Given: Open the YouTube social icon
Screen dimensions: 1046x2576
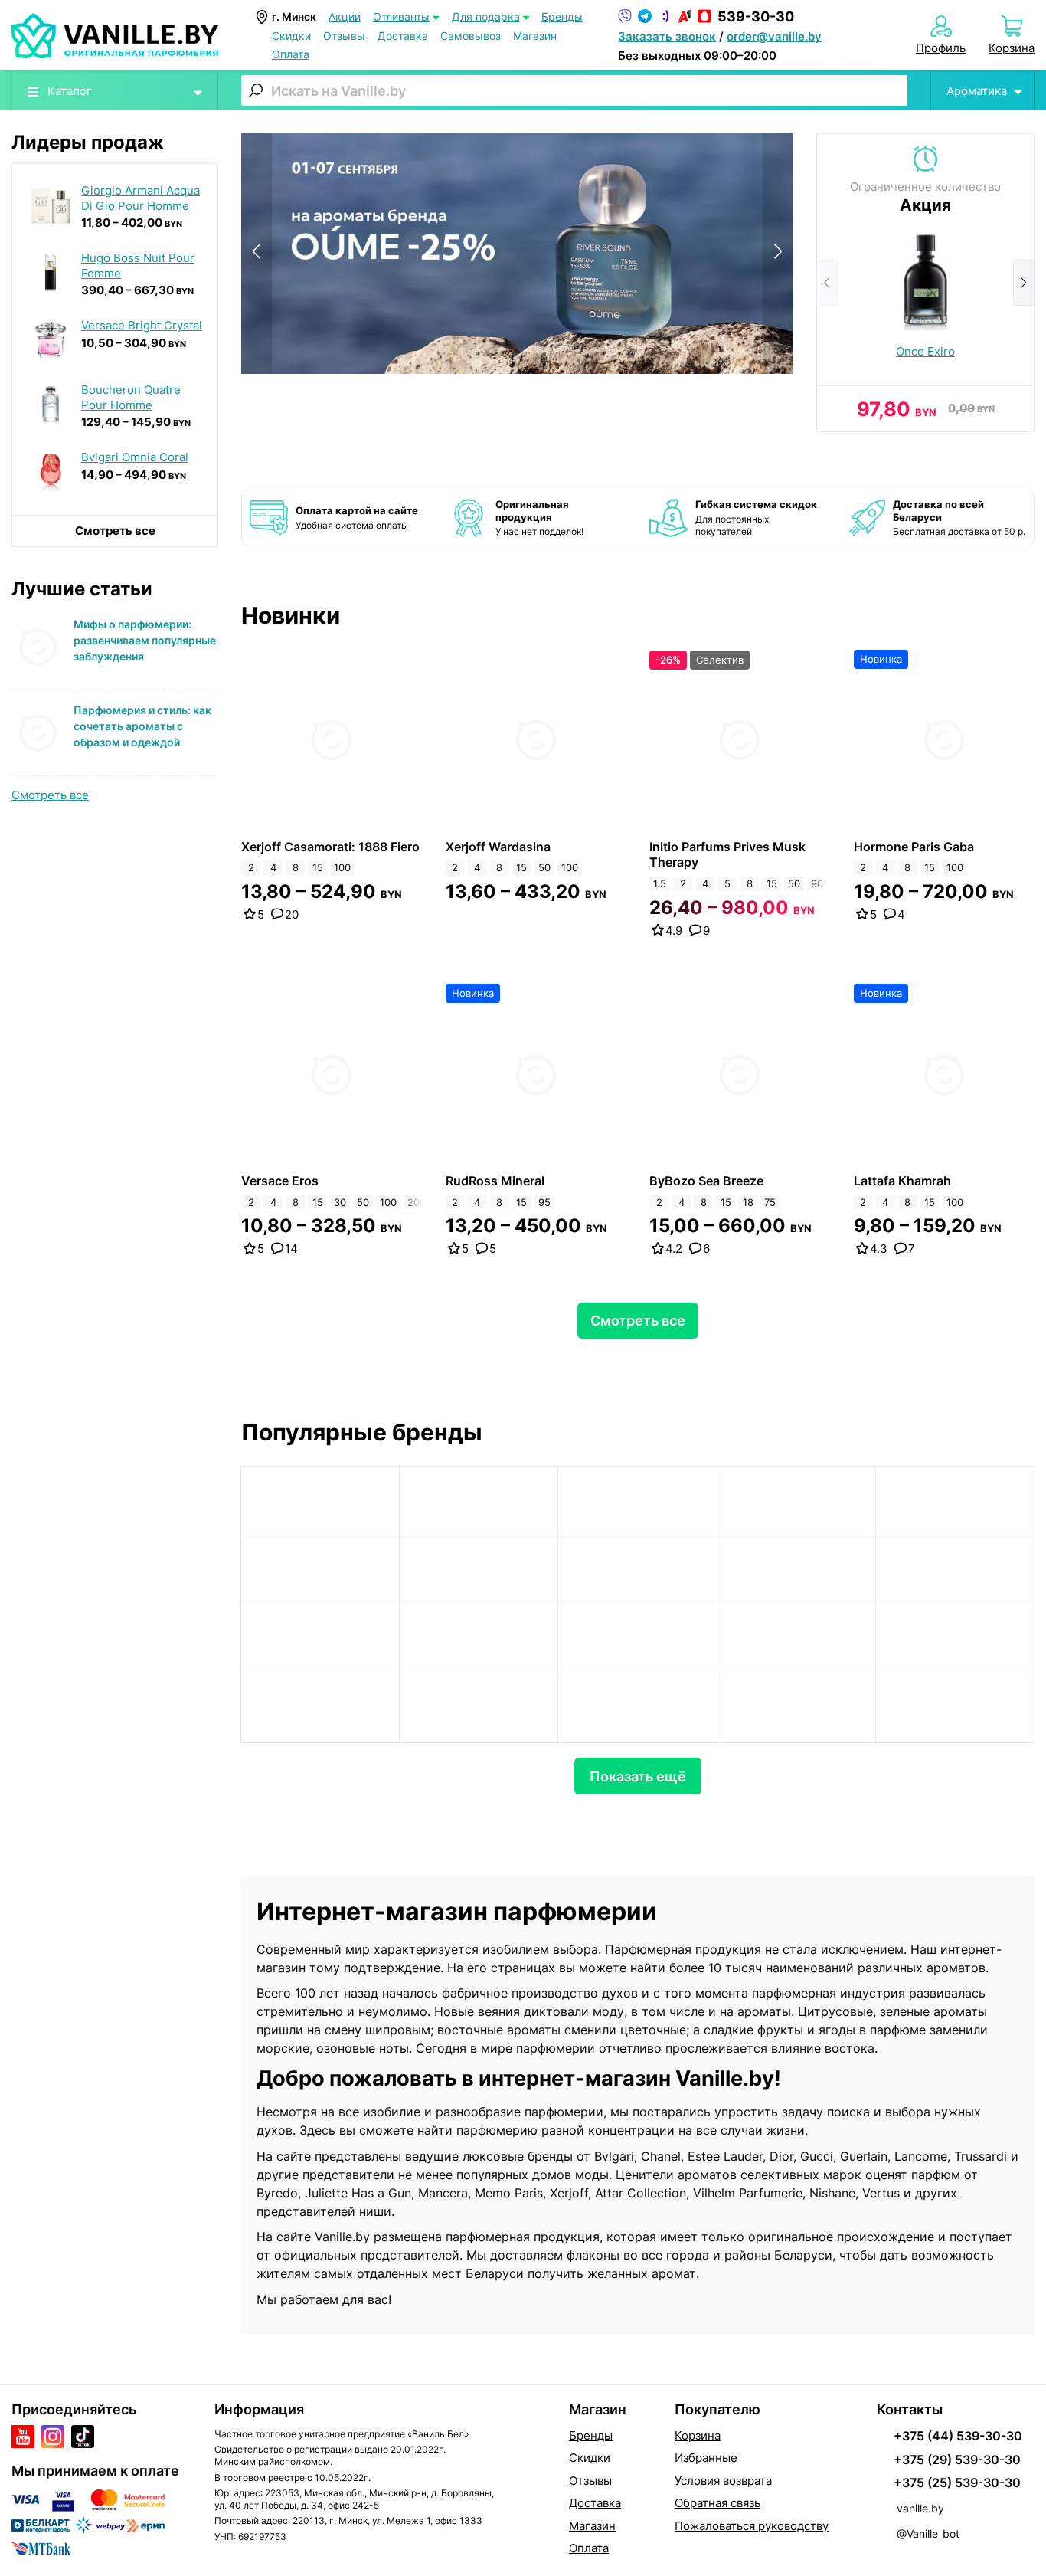Looking at the screenshot, I should pyautogui.click(x=23, y=2436).
